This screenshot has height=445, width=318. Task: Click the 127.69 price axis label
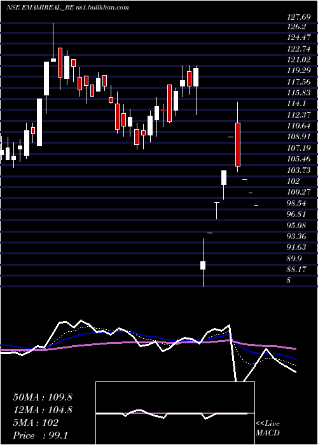(299, 17)
